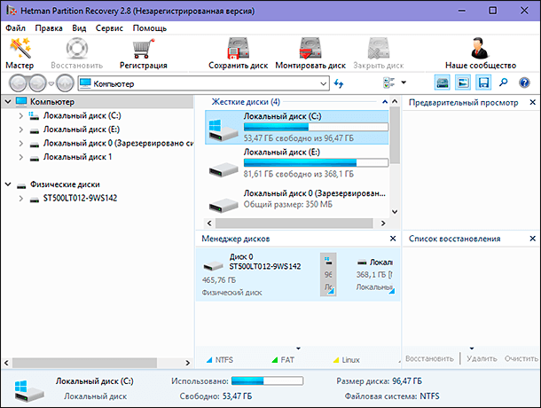Select Локальный диск 1 in folder tree
Viewport: 541px width, 408px height.
tap(77, 157)
